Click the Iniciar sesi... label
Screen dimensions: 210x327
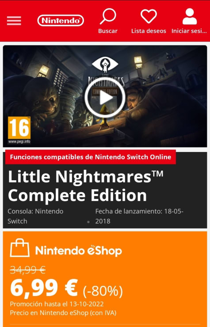coord(189,31)
